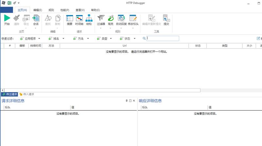
Task: Focus the quick filter search box
Action: click(163, 38)
